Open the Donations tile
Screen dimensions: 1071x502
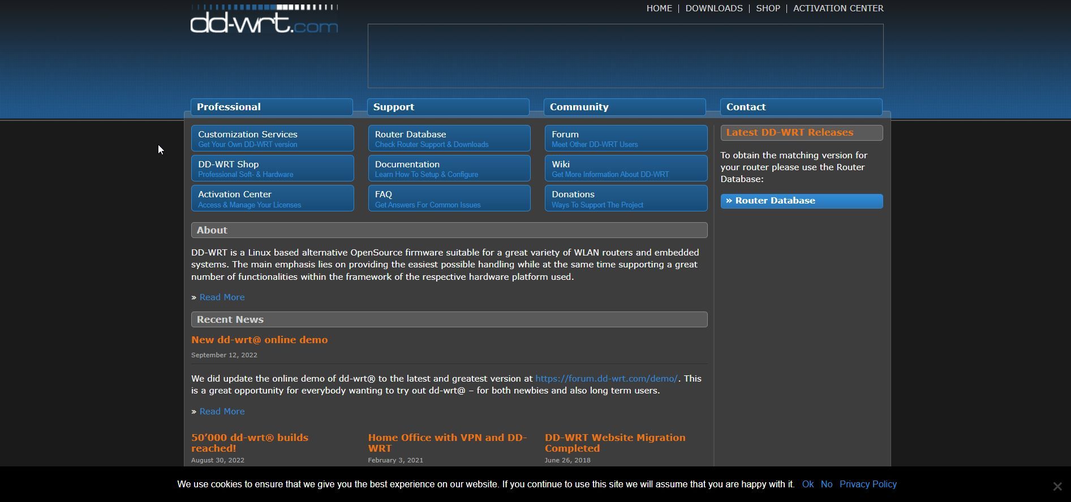(626, 198)
